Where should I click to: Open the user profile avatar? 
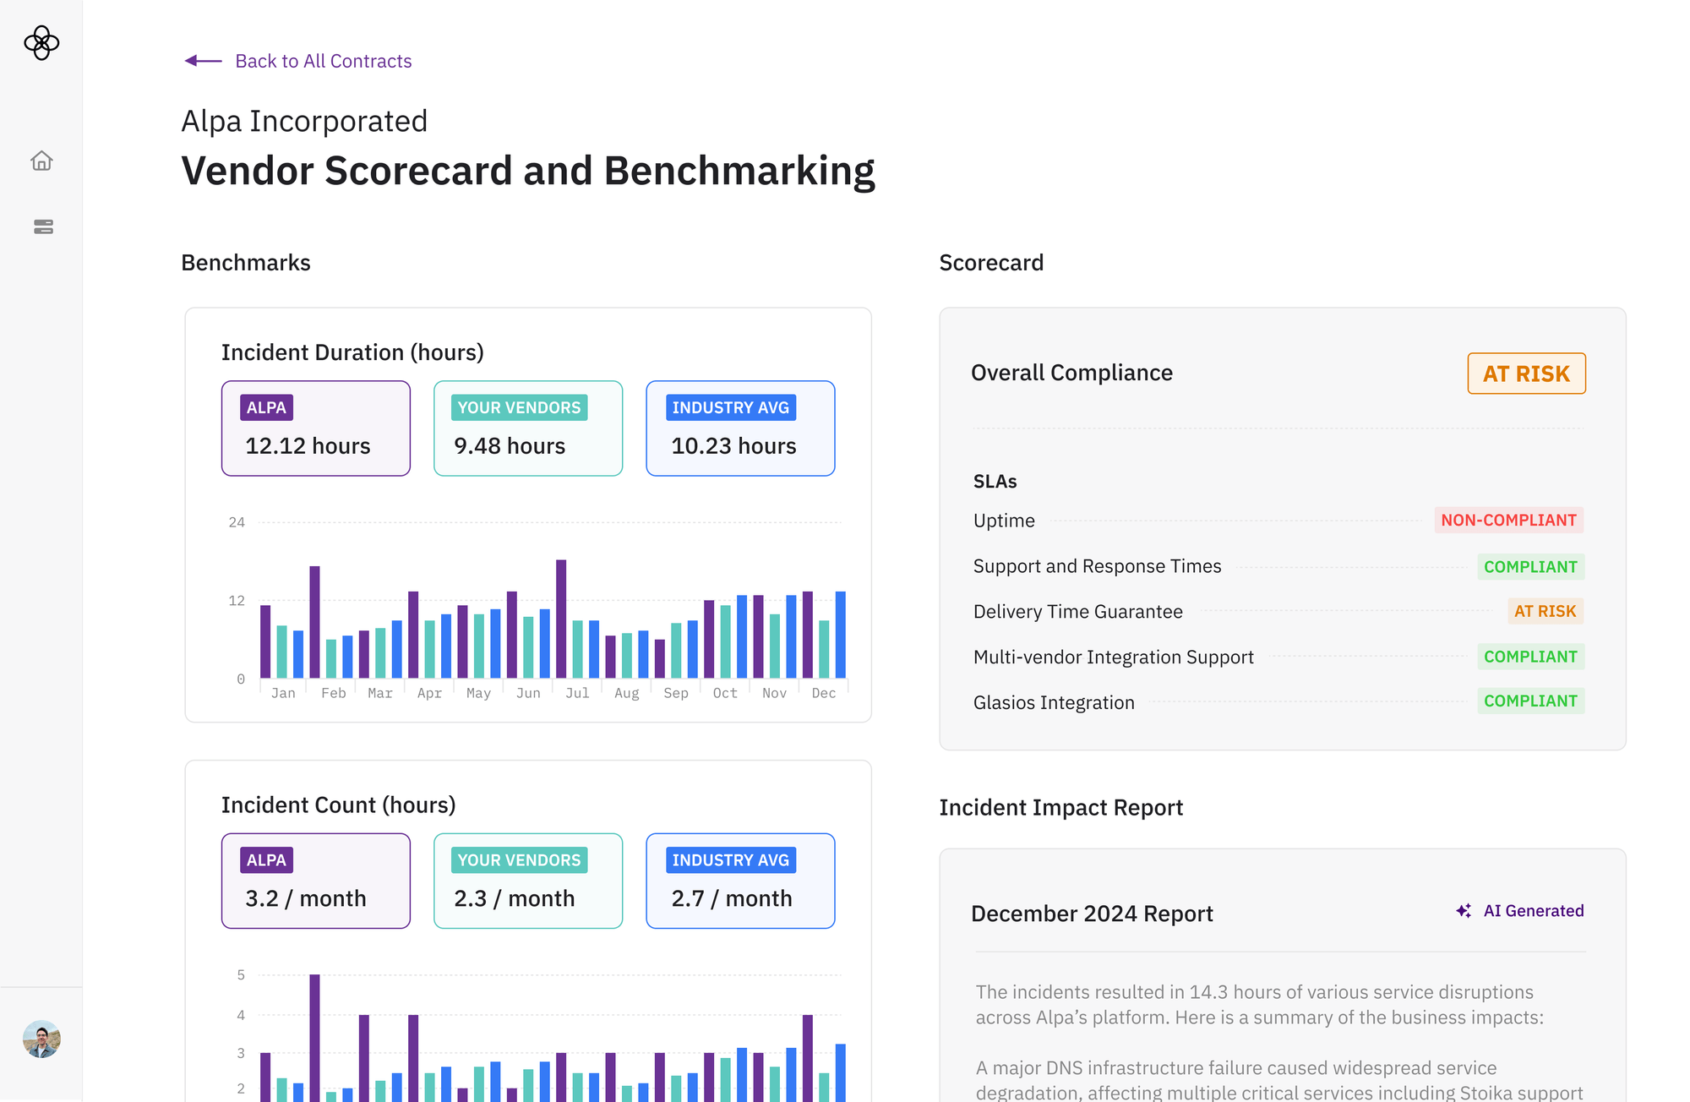[x=41, y=1039]
